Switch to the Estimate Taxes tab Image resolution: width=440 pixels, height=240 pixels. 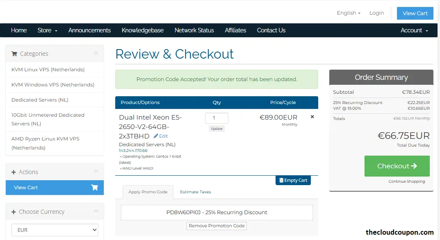pos(195,192)
